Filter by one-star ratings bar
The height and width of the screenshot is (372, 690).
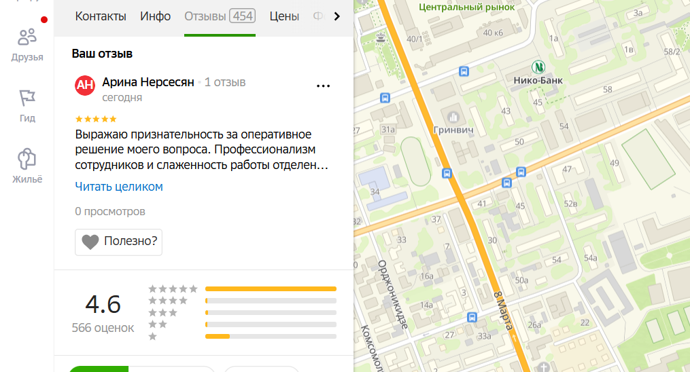271,337
